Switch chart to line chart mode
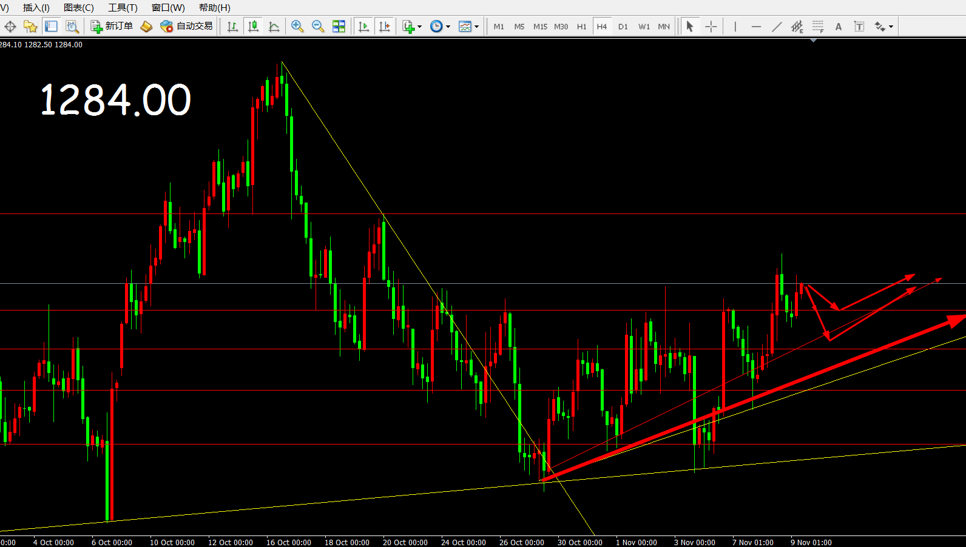 (274, 26)
